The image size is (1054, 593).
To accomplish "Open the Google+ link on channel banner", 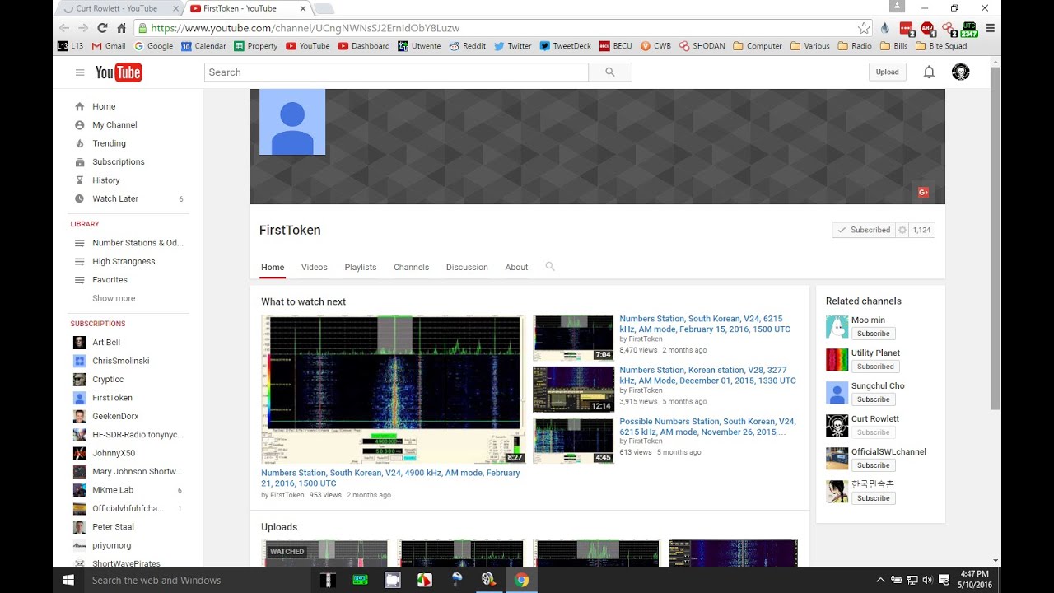I will coord(923,192).
